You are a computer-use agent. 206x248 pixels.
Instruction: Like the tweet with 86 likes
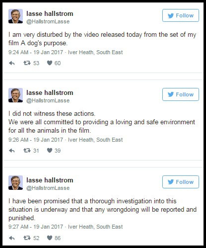point(50,238)
